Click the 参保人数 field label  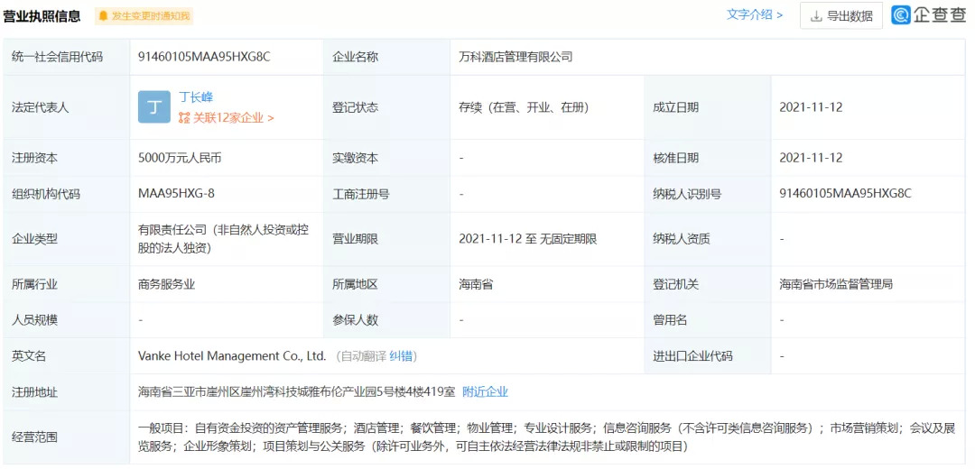click(355, 320)
